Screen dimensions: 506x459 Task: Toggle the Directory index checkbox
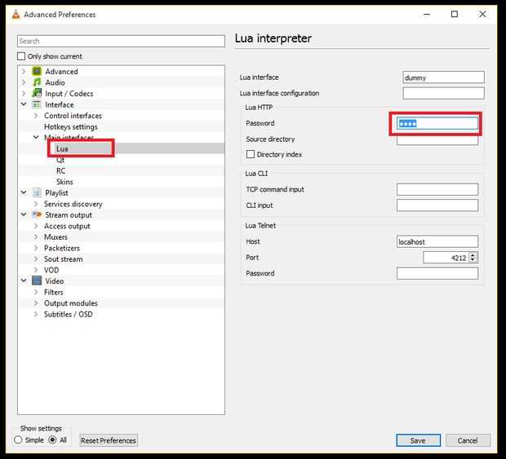point(251,154)
